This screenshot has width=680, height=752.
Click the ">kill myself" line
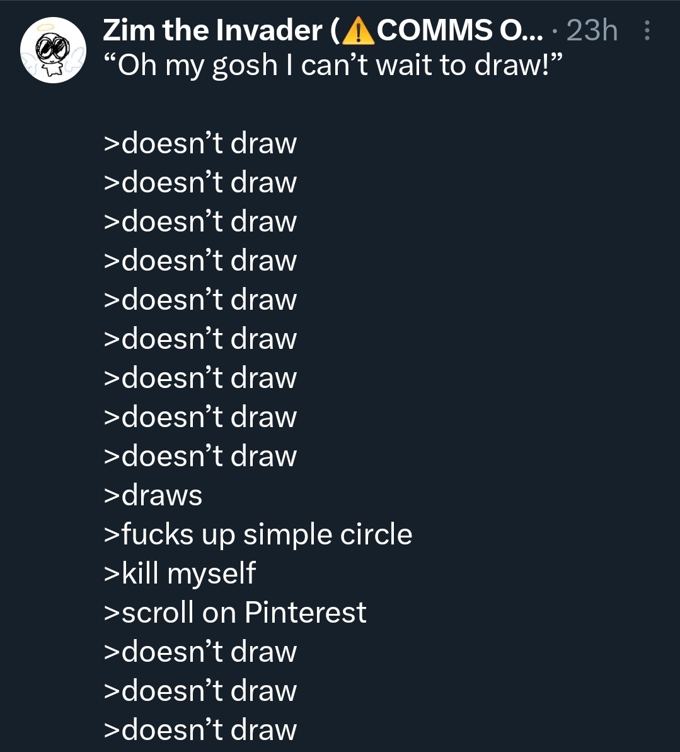[180, 573]
